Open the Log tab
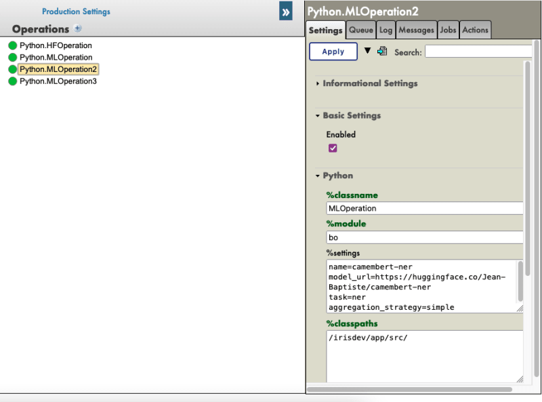 [385, 30]
